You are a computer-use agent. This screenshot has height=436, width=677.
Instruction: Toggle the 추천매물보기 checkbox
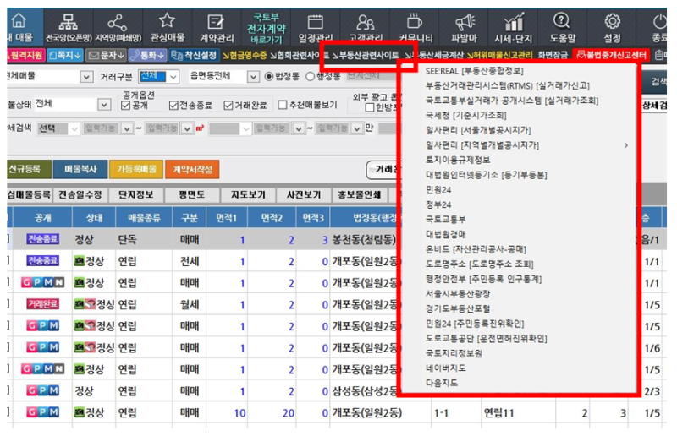click(283, 105)
